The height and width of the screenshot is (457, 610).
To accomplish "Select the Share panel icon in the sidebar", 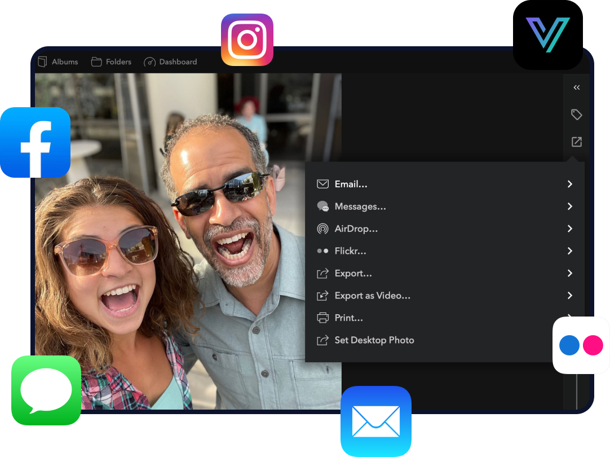I will (x=576, y=142).
